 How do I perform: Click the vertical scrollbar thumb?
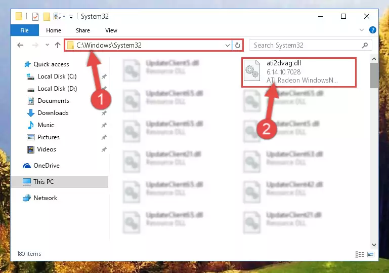[x=374, y=75]
